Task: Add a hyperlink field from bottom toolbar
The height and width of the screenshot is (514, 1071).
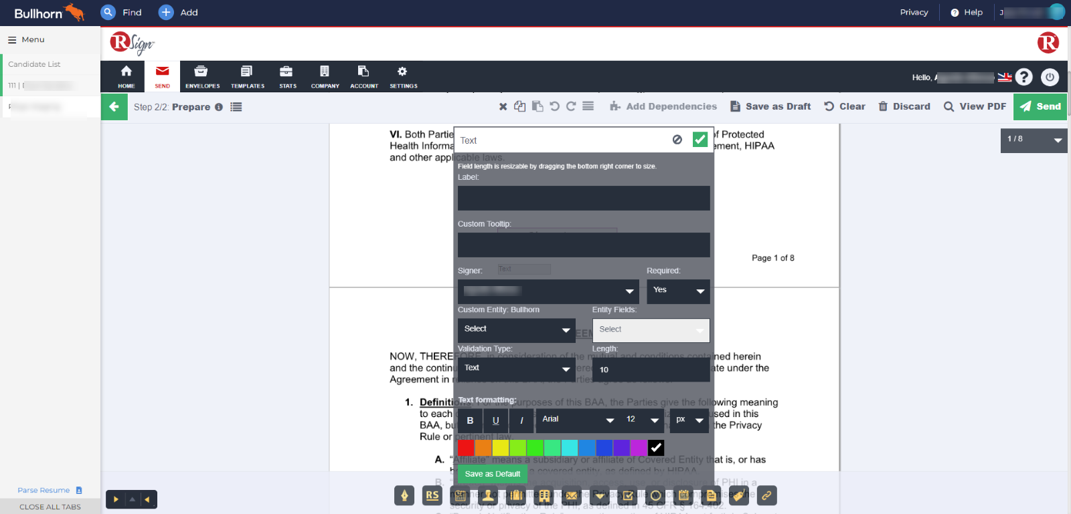Action: coord(766,495)
